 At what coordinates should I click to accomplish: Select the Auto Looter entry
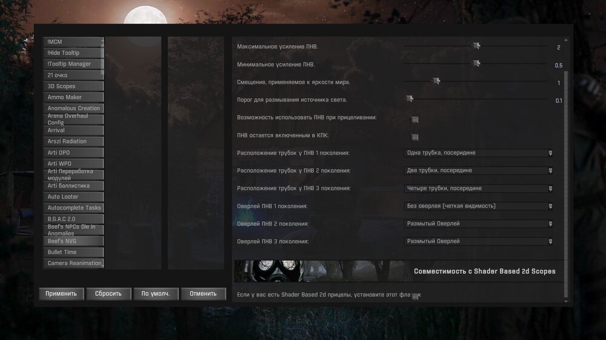(x=73, y=197)
